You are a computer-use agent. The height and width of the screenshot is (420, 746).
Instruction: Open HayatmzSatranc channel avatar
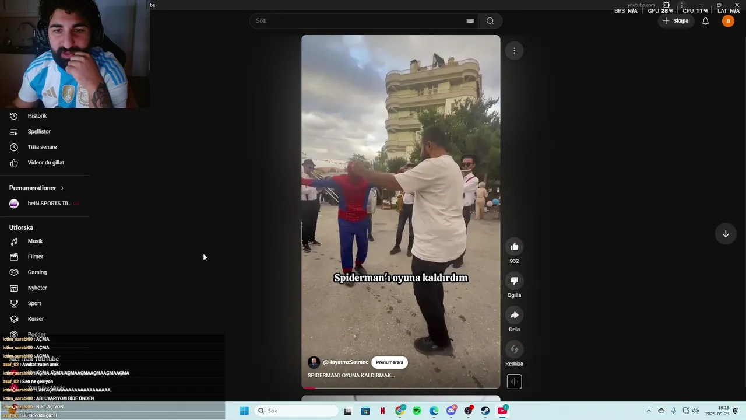tap(314, 362)
